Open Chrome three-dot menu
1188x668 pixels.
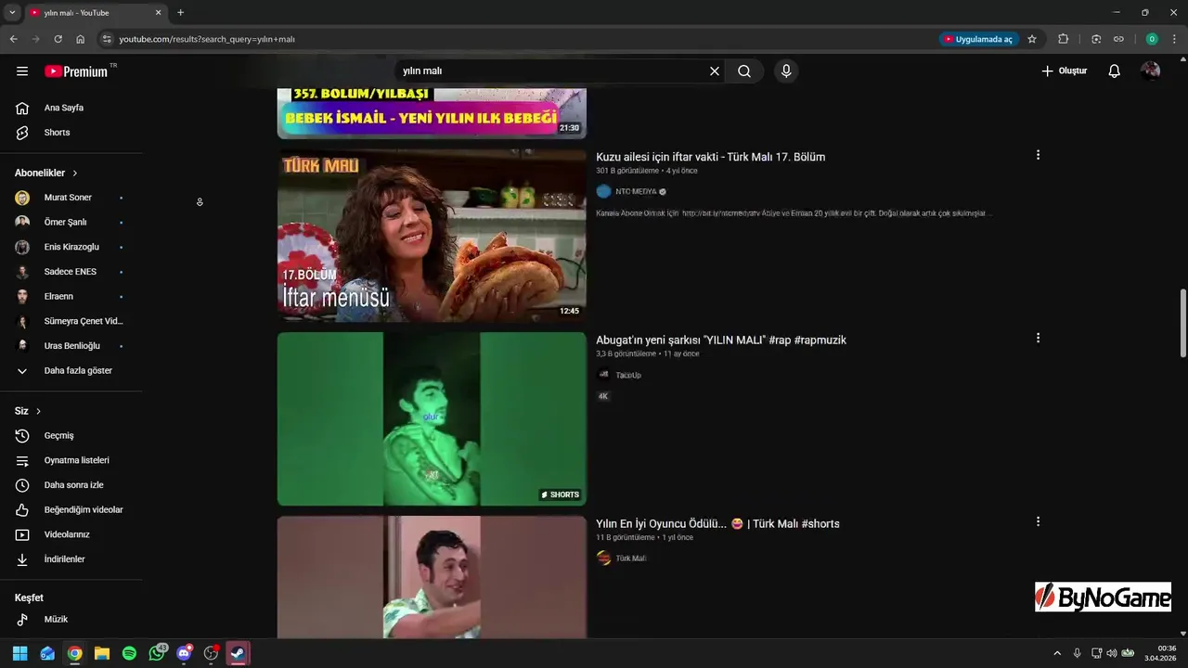(1175, 39)
